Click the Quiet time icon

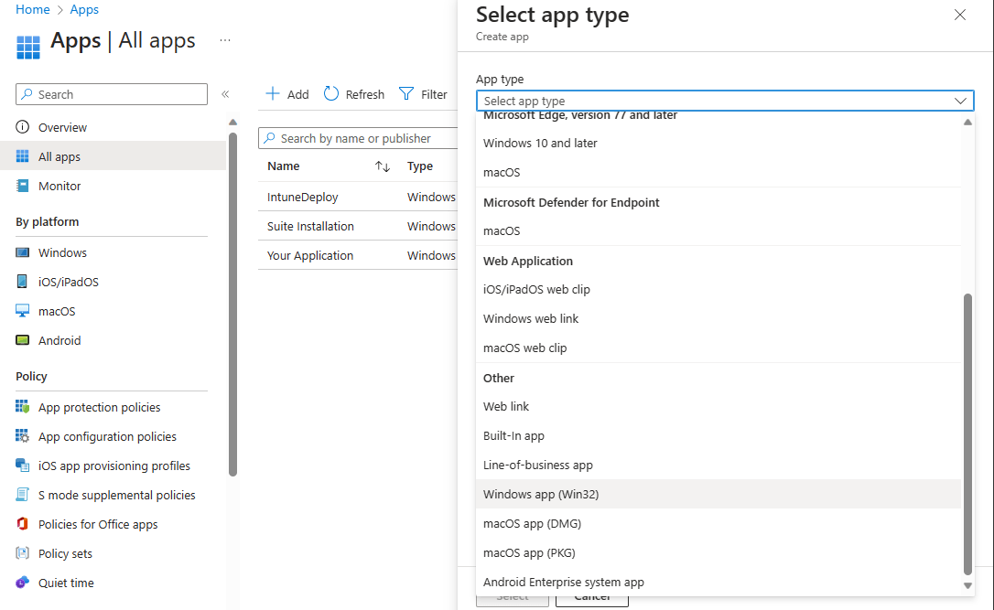[x=22, y=583]
